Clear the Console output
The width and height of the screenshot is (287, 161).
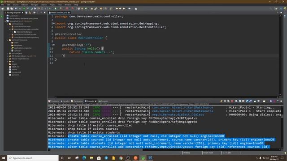point(236,101)
